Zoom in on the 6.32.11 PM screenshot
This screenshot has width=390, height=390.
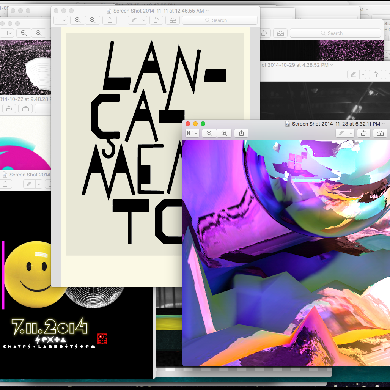pos(224,133)
